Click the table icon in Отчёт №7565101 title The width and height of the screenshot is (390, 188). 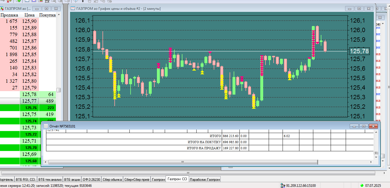(x=46, y=126)
